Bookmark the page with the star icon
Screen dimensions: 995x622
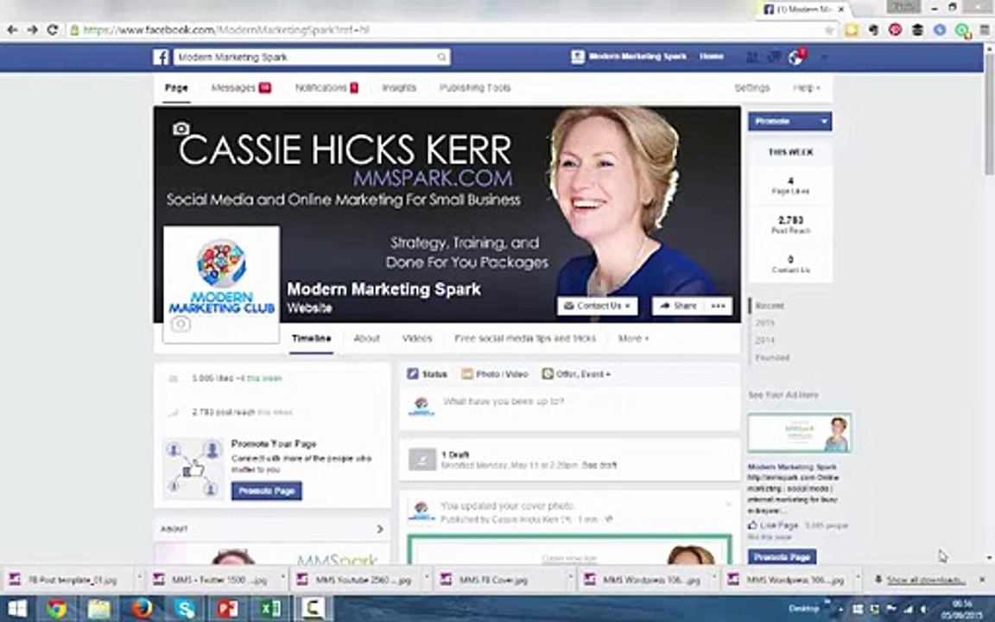pyautogui.click(x=829, y=30)
